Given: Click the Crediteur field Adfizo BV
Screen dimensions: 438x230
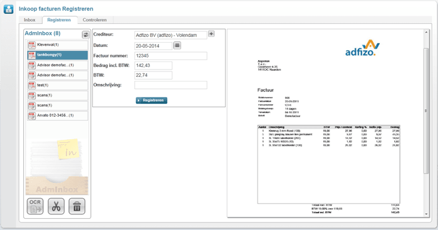Looking at the screenshot, I should click(x=170, y=35).
